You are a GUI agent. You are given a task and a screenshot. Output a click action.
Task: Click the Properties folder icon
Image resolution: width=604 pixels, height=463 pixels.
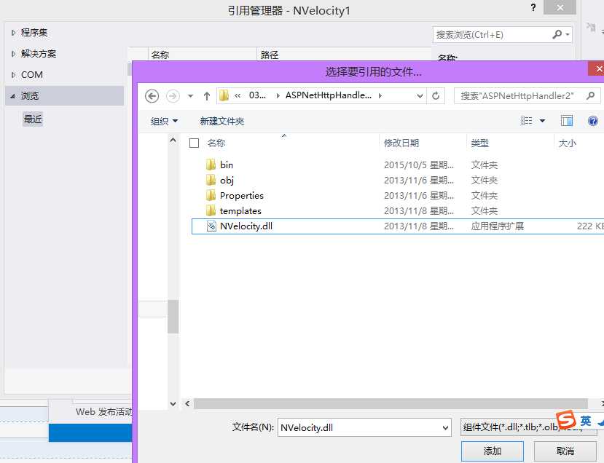pos(211,196)
